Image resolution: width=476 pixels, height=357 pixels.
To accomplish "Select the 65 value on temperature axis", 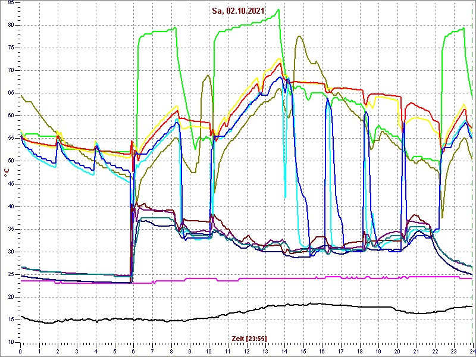I will (10, 93).
